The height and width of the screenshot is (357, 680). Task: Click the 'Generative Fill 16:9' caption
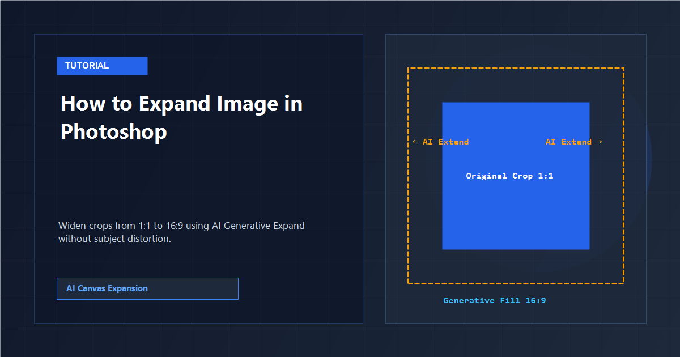click(x=495, y=300)
